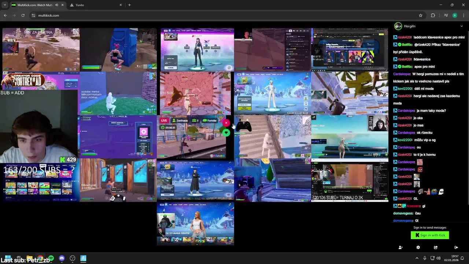Click the share layout icon below chat
Screen dimensions: 469x264
(435, 247)
